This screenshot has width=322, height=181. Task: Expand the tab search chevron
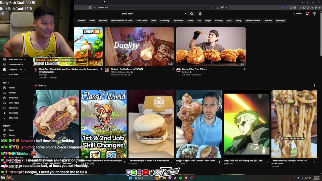[302, 2]
